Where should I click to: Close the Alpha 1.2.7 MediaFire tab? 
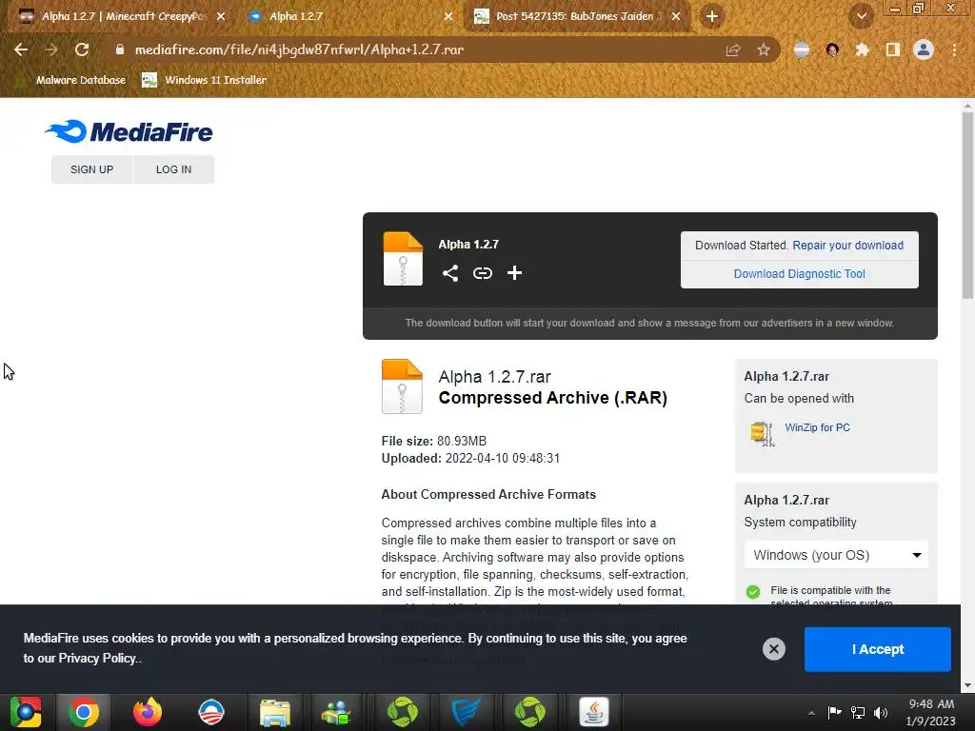coord(448,16)
